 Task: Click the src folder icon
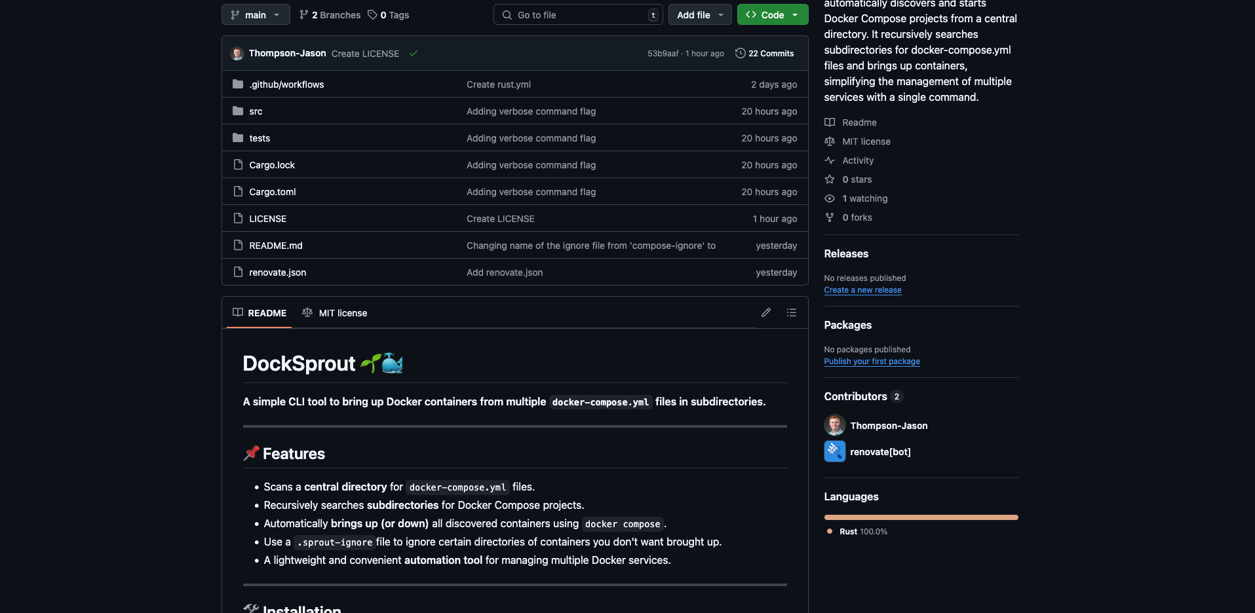[x=238, y=111]
